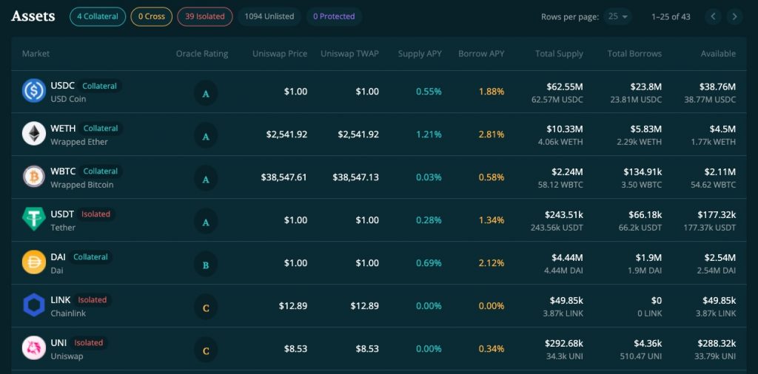Filter by 0 Protected assets
Screen dimensions: 758x374
[334, 16]
